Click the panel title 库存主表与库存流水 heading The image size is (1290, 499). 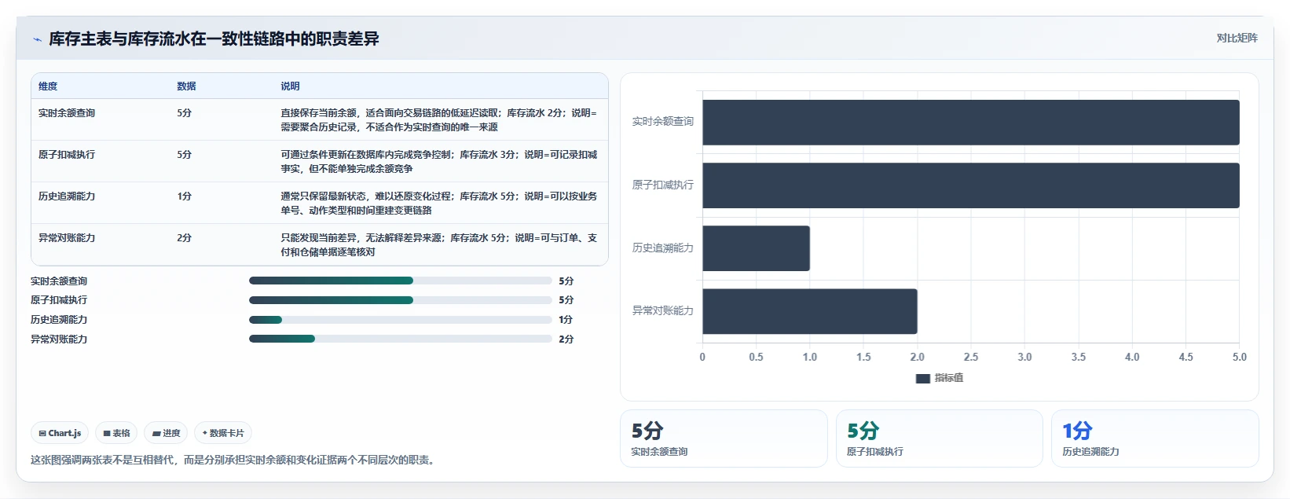[214, 39]
